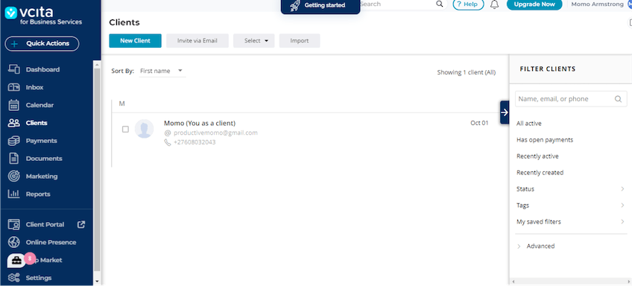Click the App Market briefcase icon
The width and height of the screenshot is (632, 286).
tap(16, 261)
